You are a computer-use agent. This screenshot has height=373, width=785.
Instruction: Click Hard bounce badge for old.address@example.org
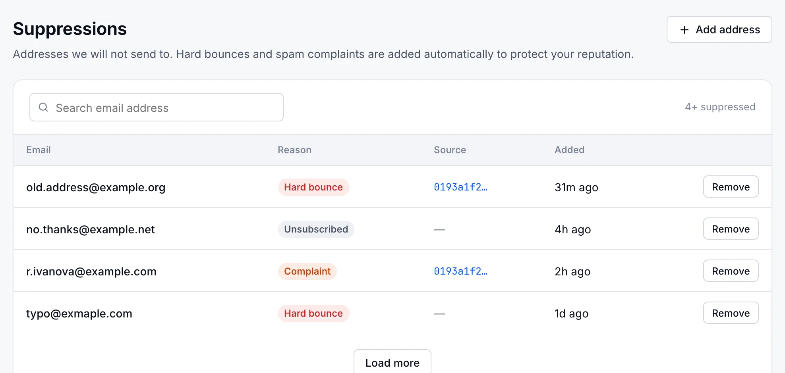pos(313,187)
